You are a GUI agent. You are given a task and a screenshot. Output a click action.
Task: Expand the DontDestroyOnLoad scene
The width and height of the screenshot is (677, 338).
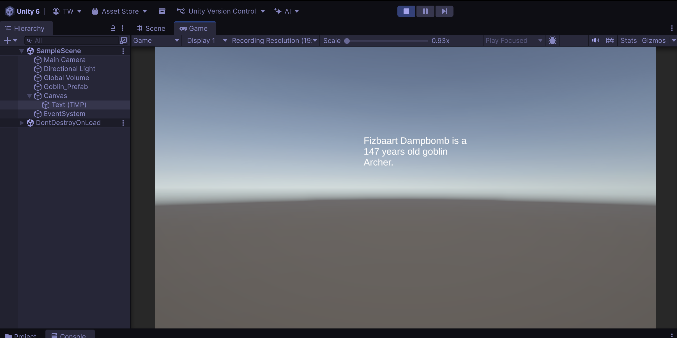[21, 123]
